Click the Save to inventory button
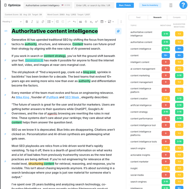Screen dimensions: 188x189 (x=150, y=5)
